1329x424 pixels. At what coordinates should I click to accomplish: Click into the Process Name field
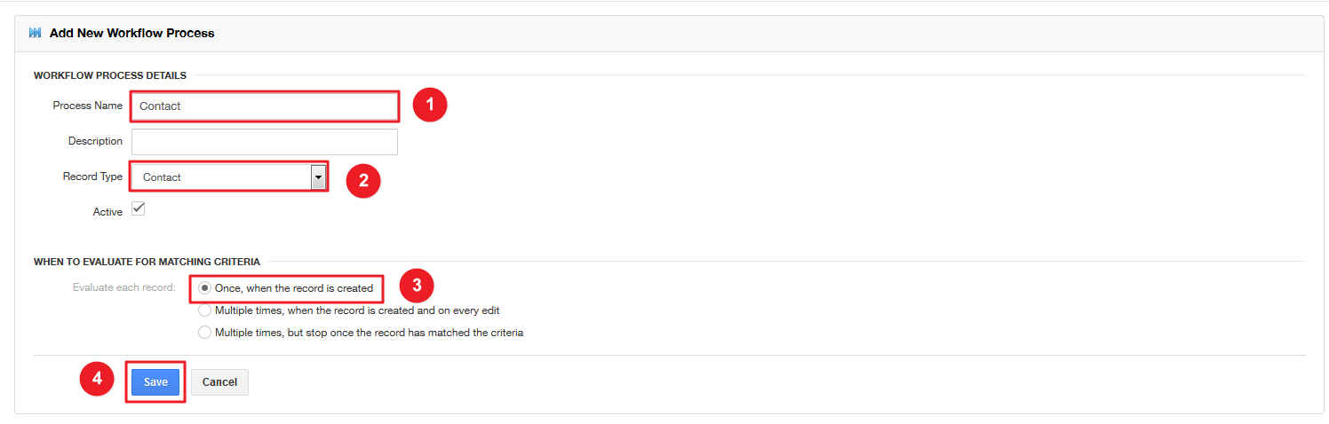tap(264, 106)
